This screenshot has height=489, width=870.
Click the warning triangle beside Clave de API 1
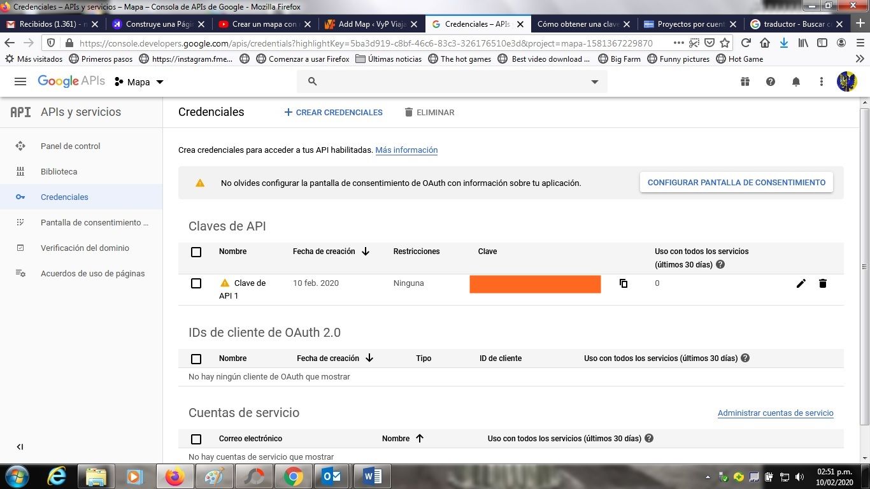tap(225, 283)
